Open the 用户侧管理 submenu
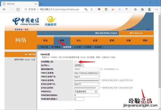Image resolution: width=161 pixels, height=110 pixels. 56,47
